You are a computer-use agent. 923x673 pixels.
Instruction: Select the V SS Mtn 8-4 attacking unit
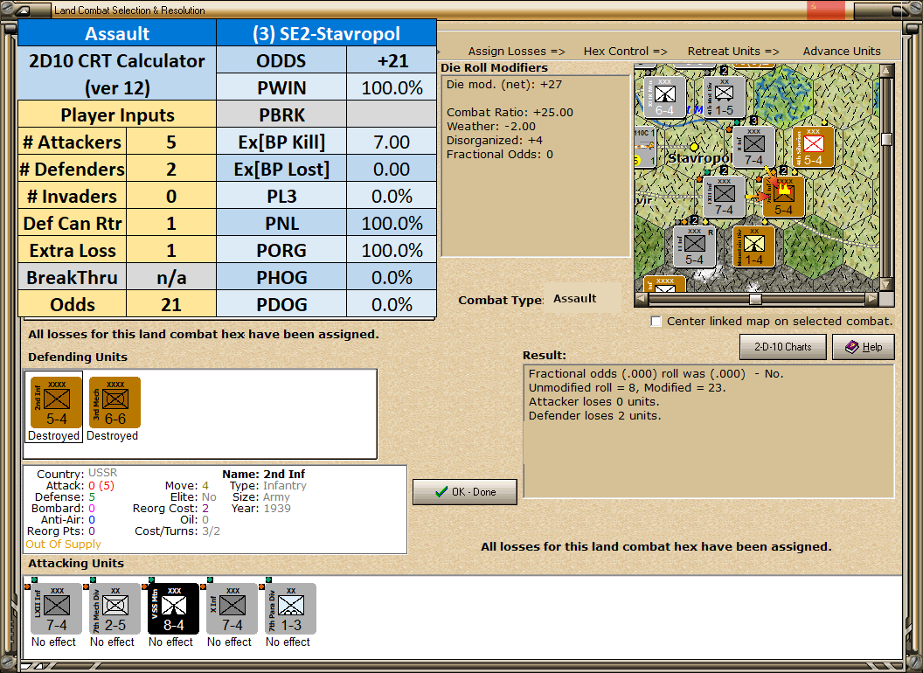coord(173,609)
